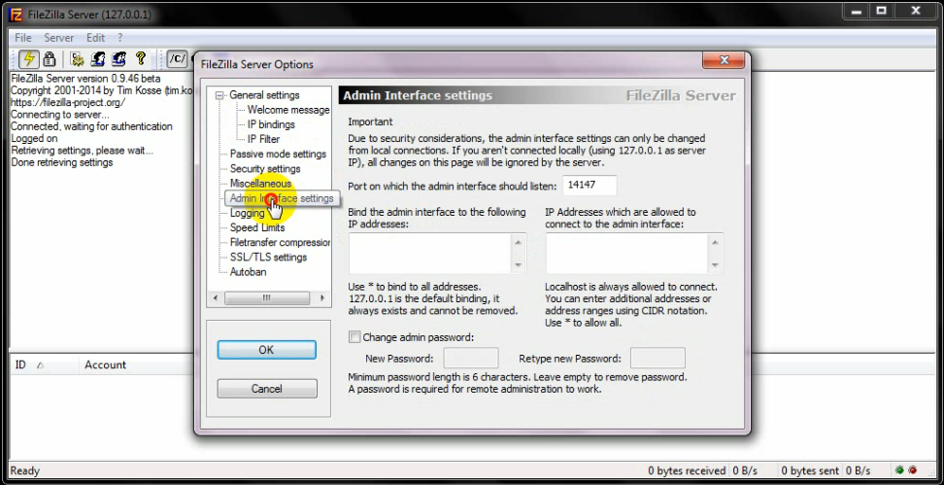Select IP Filter tree item
Screen dimensions: 944x485
[x=264, y=139]
